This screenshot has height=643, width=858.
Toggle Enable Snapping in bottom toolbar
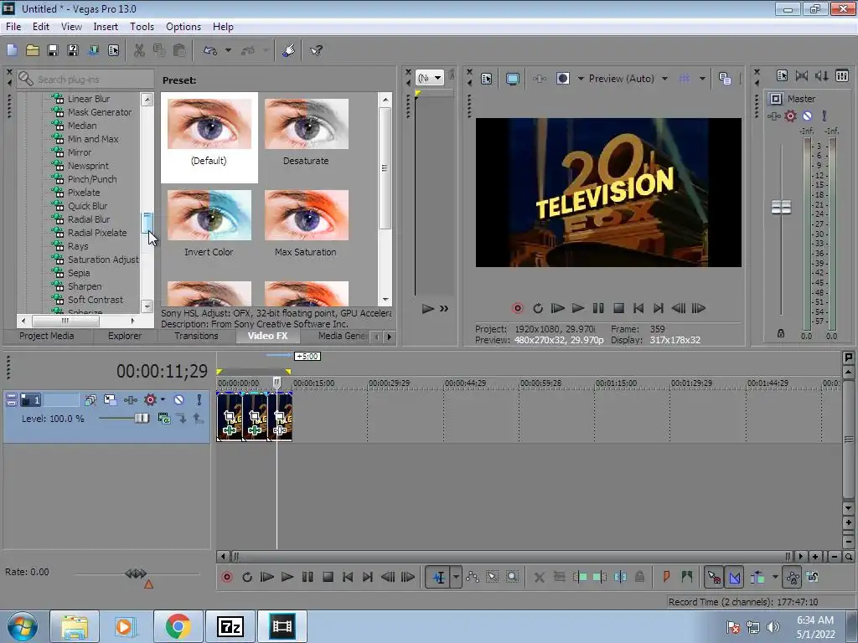point(714,577)
